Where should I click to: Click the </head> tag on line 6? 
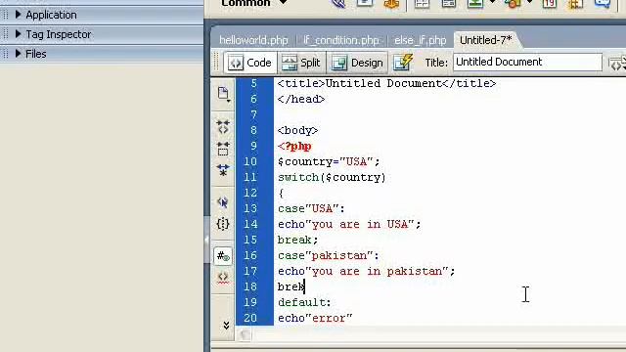click(301, 99)
